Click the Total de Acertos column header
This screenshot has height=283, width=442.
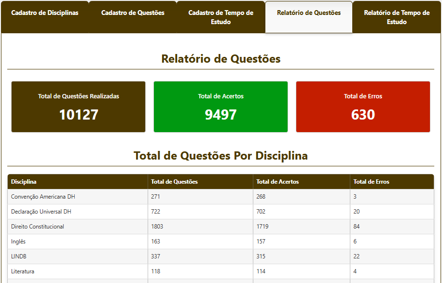[x=277, y=182]
